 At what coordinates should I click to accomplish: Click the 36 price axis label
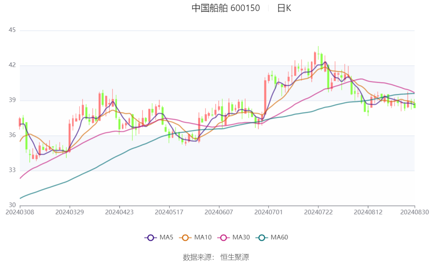(12, 135)
